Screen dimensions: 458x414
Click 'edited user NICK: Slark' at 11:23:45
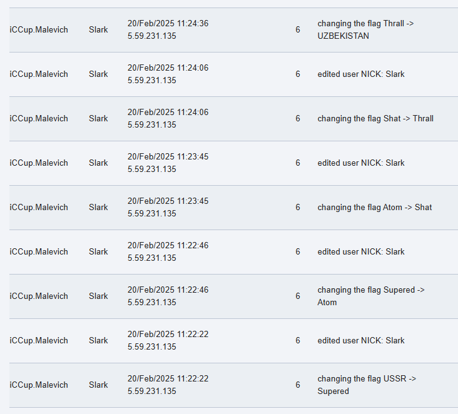click(x=361, y=163)
